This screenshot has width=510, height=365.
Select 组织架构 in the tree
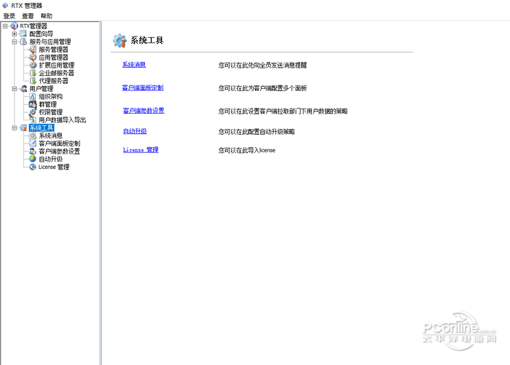click(x=51, y=96)
